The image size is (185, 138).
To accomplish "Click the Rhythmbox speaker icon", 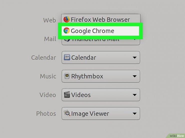I will 67,76.
